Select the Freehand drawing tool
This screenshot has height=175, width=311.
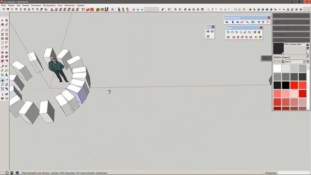(6, 30)
